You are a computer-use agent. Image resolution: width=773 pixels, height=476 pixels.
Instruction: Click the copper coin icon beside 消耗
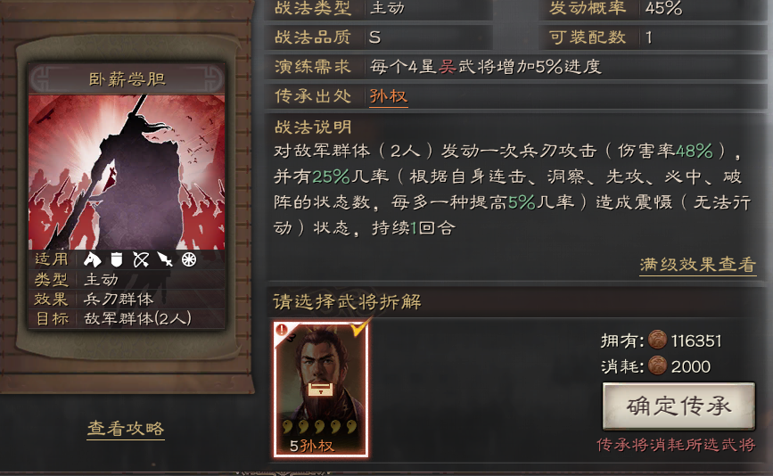(657, 365)
